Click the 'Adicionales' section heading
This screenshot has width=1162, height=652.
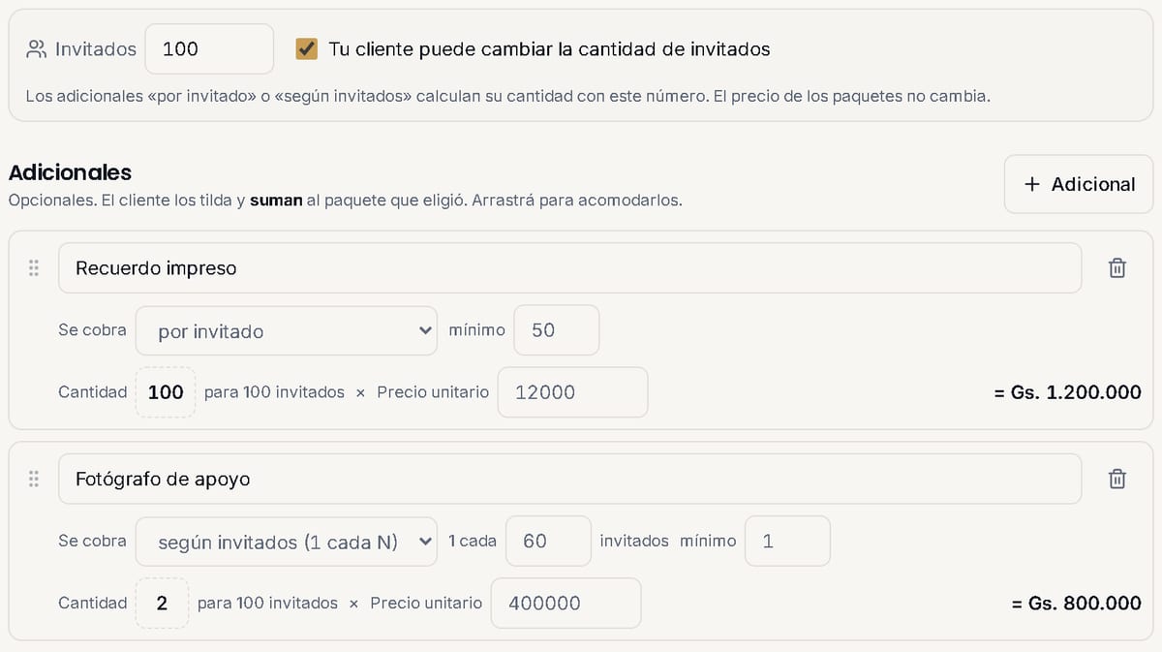pos(70,172)
